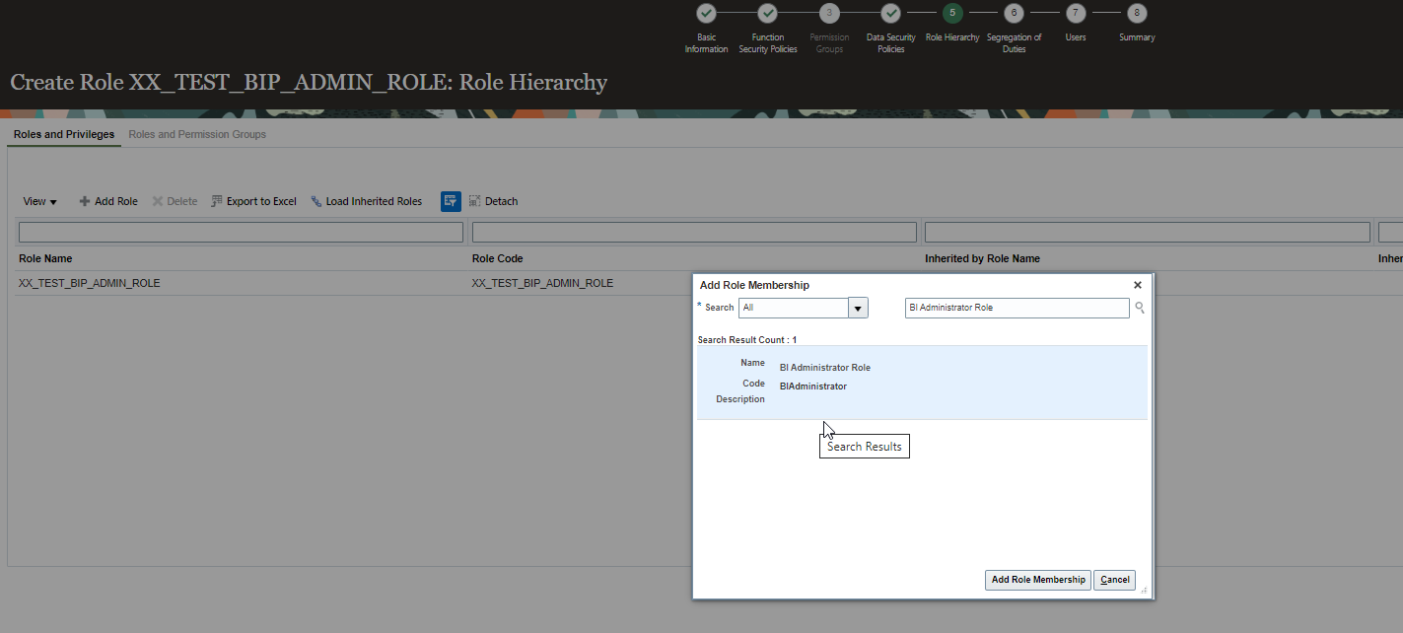Select the XX_TEST_BIP_ADMIN_ROLE role name cell

coord(90,283)
